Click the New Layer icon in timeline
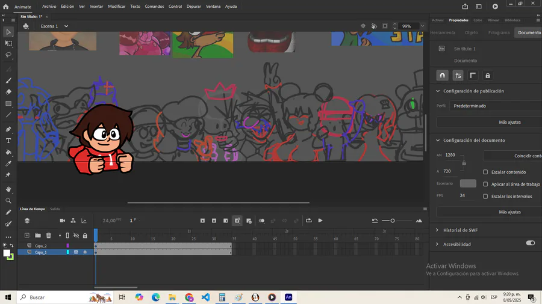 click(x=27, y=236)
